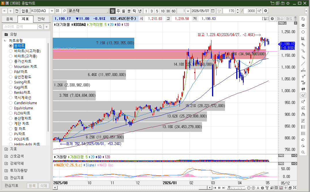Select weekly 주 period button

pos(118,11)
